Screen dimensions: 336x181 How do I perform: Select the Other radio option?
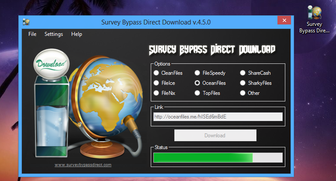tap(242, 93)
